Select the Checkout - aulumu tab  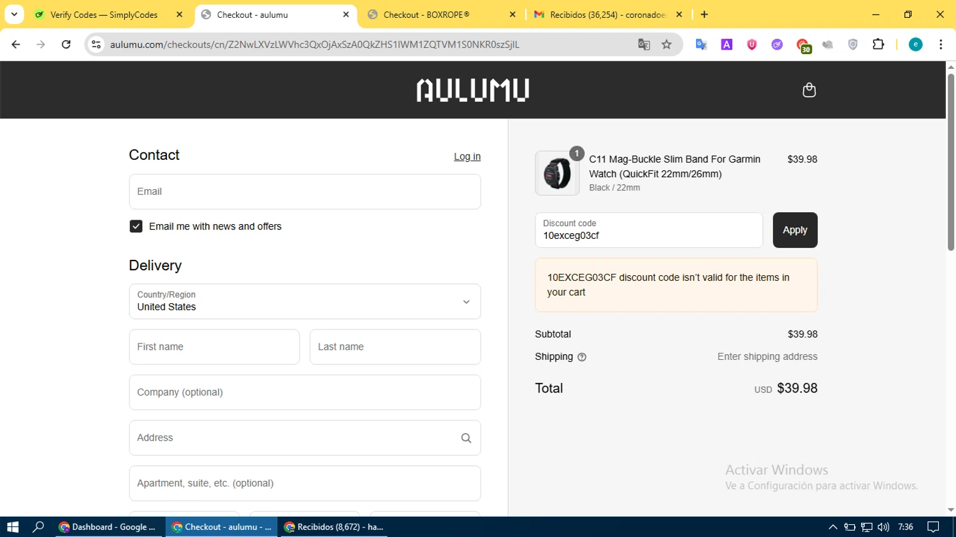252,15
